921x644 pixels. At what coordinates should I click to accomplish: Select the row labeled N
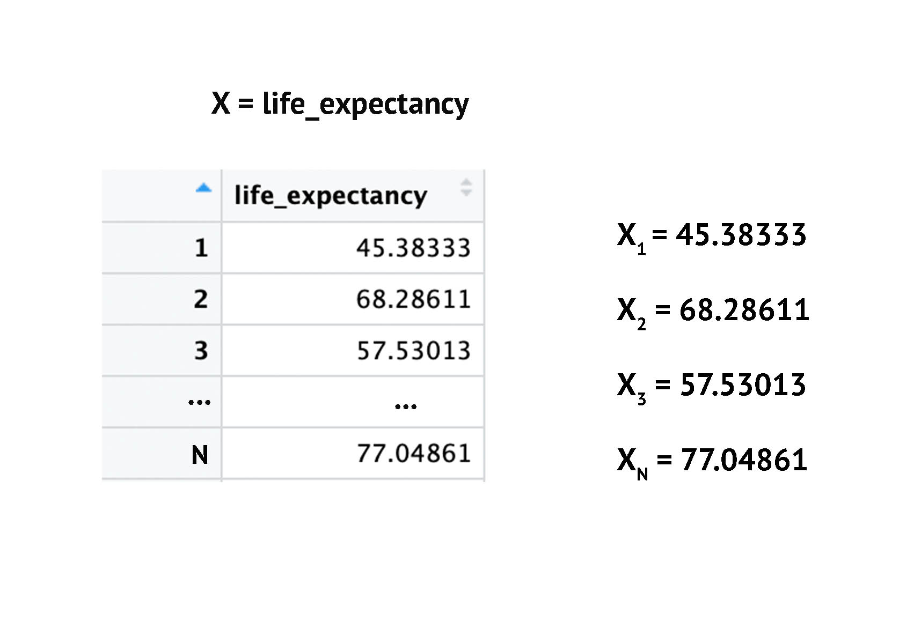(x=200, y=455)
